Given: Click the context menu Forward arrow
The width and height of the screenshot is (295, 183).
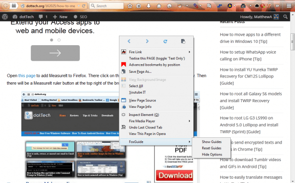Looking at the screenshot, I should click(x=147, y=41).
